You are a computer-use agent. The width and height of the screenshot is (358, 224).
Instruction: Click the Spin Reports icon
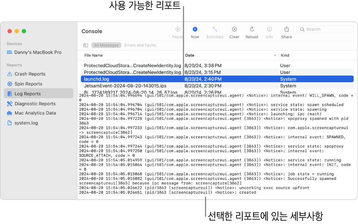coord(10,84)
